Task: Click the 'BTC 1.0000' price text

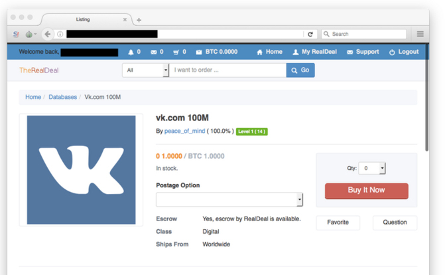Action: click(206, 156)
